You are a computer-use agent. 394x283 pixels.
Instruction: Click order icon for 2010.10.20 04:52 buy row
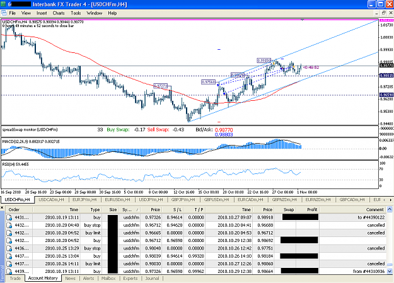(x=9, y=241)
